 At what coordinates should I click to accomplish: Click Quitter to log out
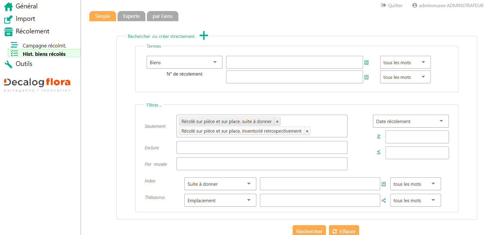pos(392,5)
